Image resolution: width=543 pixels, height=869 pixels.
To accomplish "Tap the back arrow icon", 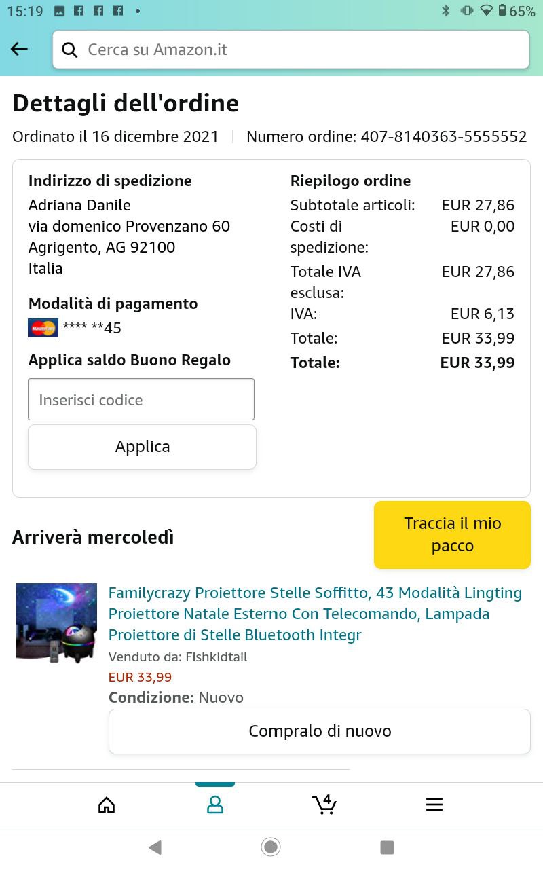I will coord(20,49).
